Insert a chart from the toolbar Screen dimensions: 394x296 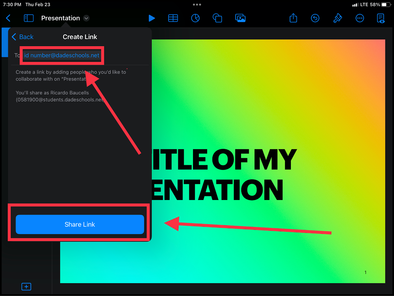coord(195,18)
